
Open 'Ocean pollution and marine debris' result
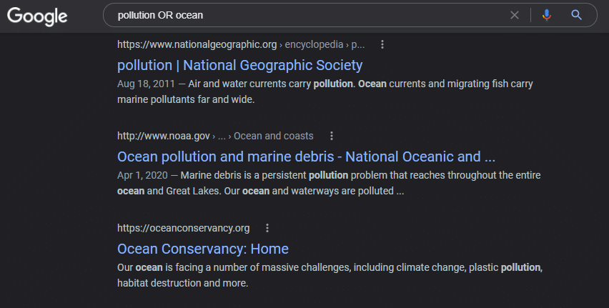(306, 157)
